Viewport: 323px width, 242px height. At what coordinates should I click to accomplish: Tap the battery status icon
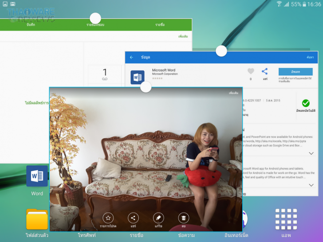(304, 4)
